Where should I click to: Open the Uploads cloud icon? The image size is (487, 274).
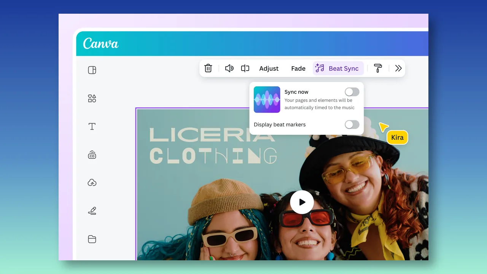click(92, 183)
